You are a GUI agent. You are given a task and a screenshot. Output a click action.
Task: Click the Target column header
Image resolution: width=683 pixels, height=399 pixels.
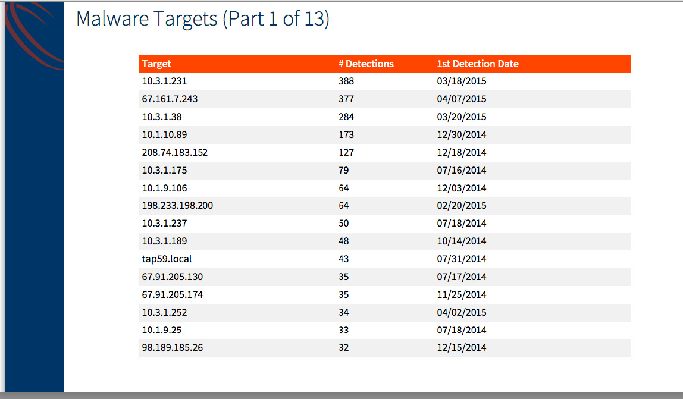pos(156,64)
